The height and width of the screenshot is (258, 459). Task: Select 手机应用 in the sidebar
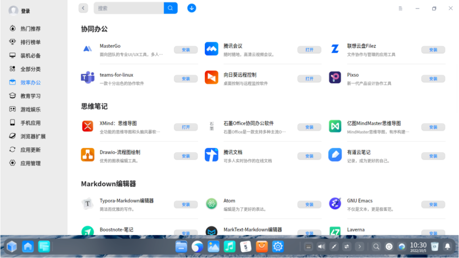pyautogui.click(x=31, y=123)
